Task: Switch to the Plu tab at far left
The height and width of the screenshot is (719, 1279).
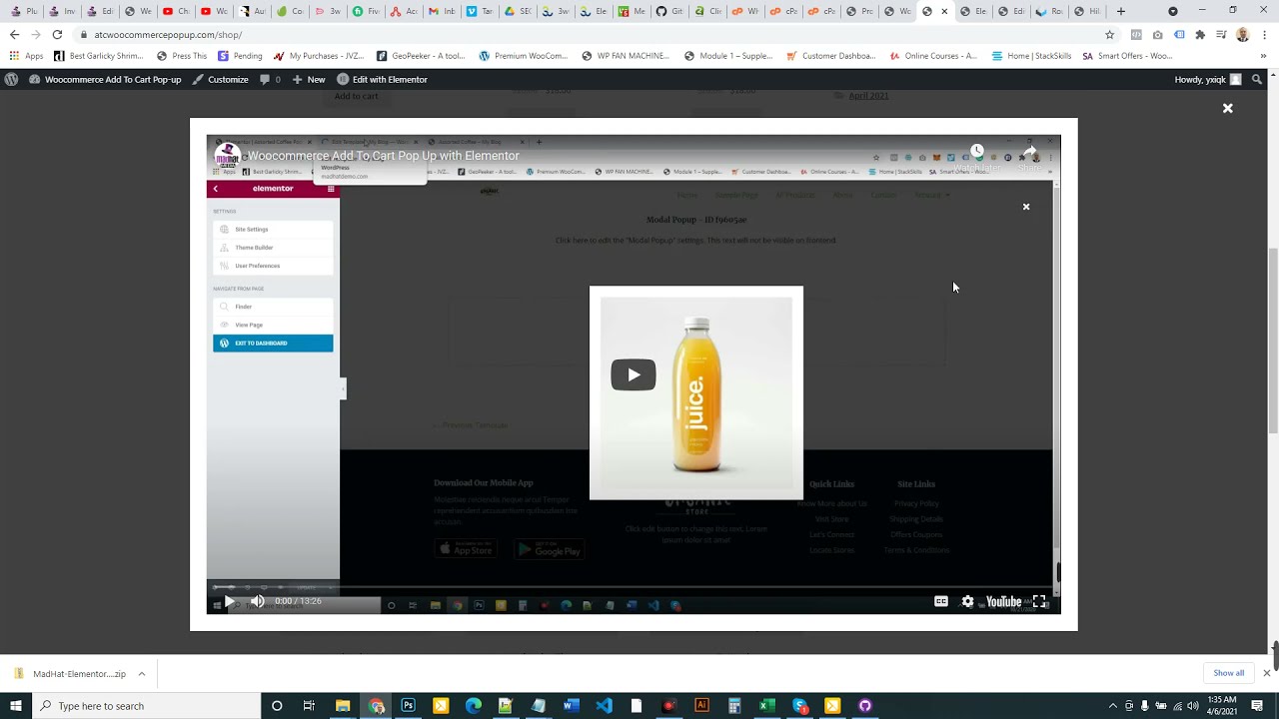Action: point(23,11)
